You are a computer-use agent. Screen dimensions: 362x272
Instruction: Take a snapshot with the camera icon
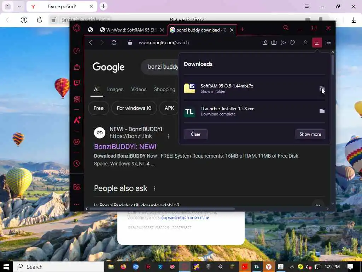pos(274,42)
